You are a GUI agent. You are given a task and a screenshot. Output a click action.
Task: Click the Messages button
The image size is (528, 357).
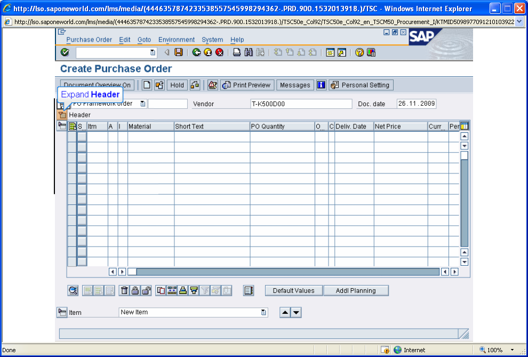295,85
